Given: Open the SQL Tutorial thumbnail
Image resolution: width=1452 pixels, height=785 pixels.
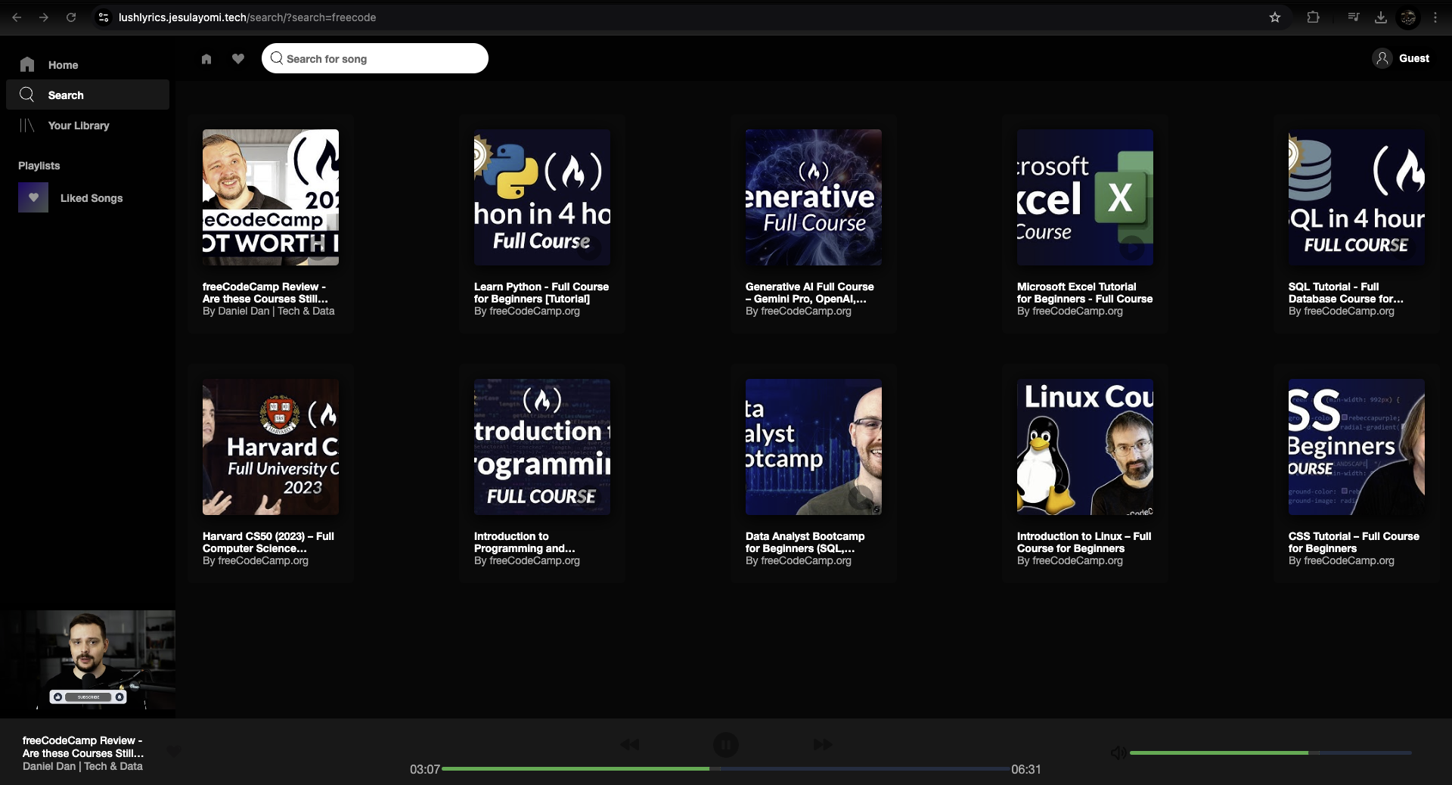Looking at the screenshot, I should [x=1357, y=197].
